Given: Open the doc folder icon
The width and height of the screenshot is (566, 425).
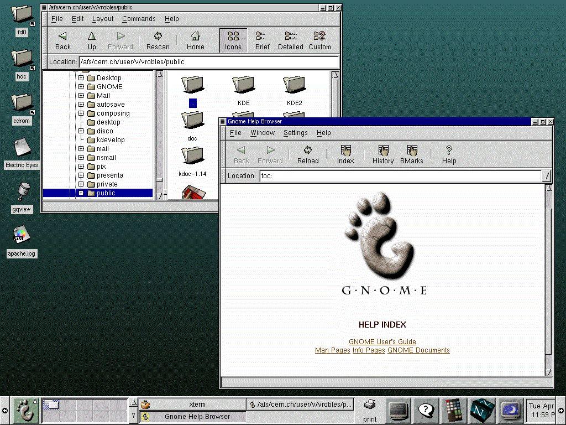Looking at the screenshot, I should pyautogui.click(x=192, y=126).
